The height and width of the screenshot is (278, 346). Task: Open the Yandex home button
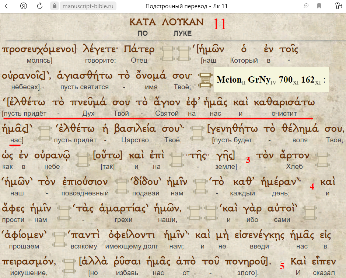(x=23, y=6)
